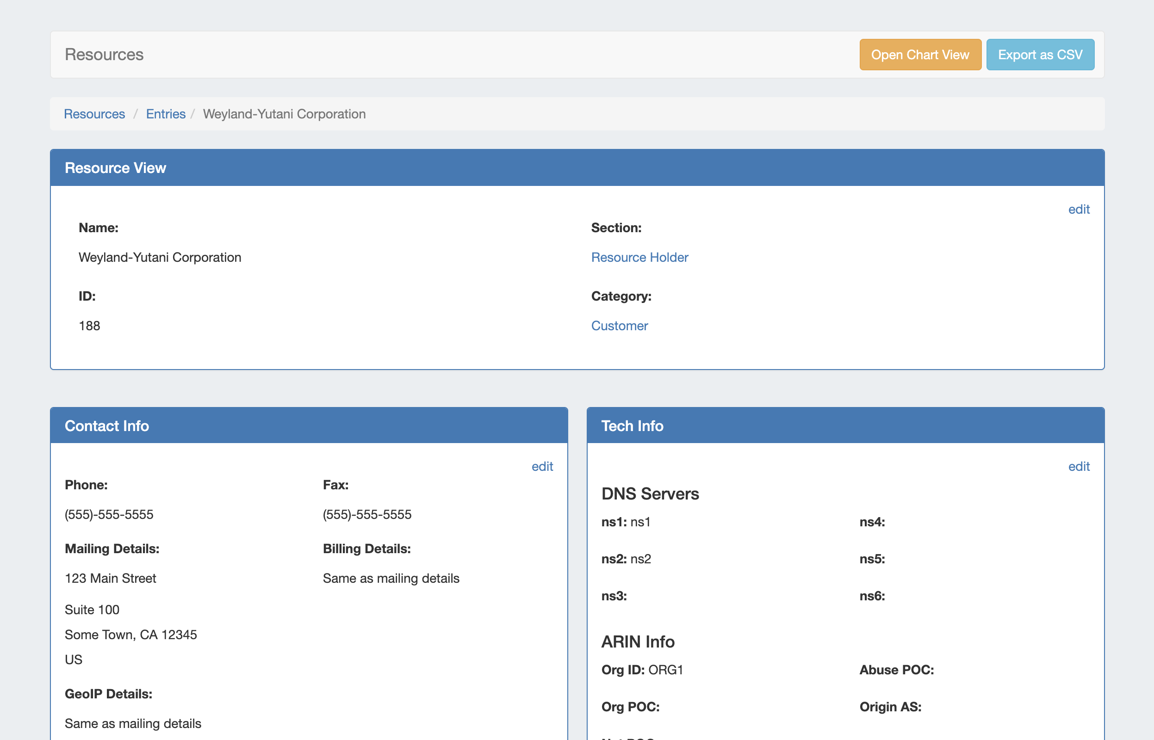Image resolution: width=1154 pixels, height=740 pixels.
Task: Click the ARIN Info heading
Action: pyautogui.click(x=637, y=642)
